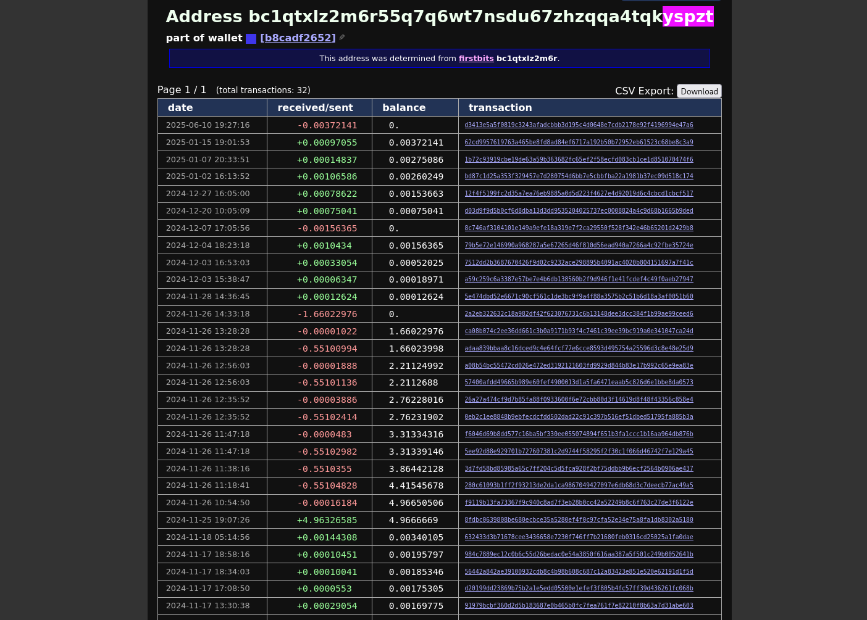
Task: Open transaction 5e474dbd52e6671…
Action: point(579,297)
